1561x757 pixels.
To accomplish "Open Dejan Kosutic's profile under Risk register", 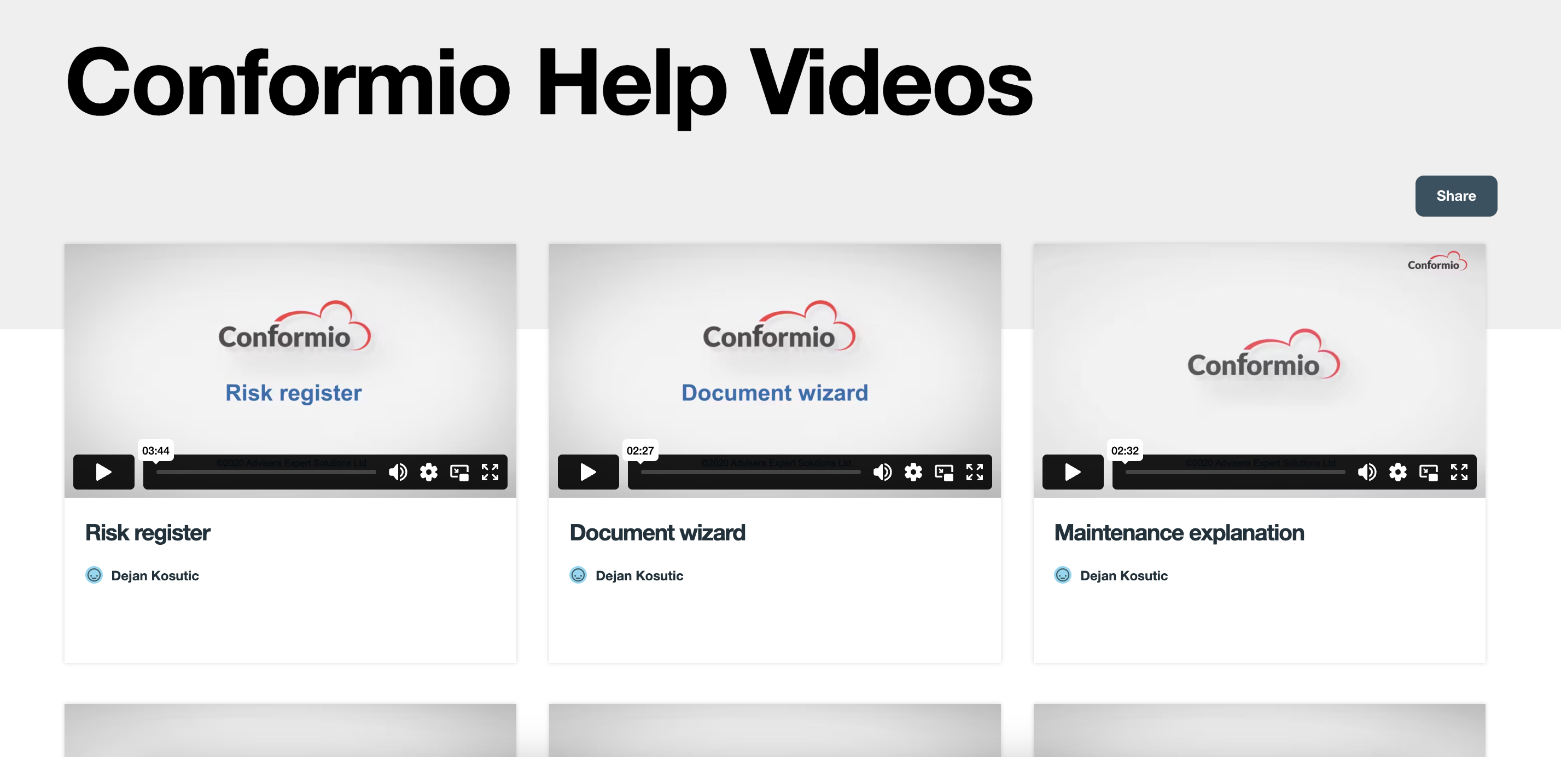I will pyautogui.click(x=155, y=576).
